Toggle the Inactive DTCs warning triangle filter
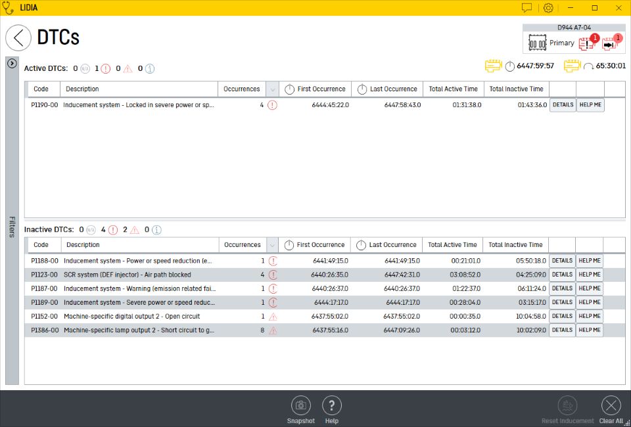The image size is (631, 427). (134, 230)
